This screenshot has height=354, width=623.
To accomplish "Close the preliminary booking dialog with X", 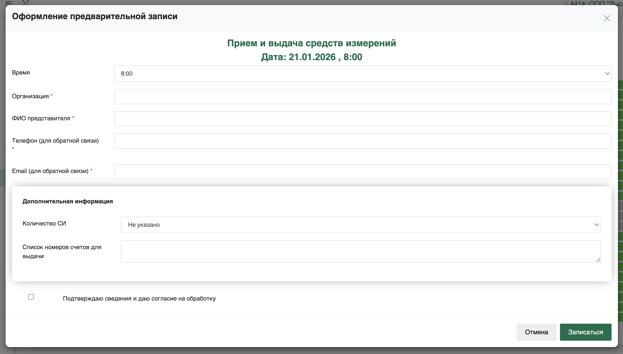I will pos(607,18).
